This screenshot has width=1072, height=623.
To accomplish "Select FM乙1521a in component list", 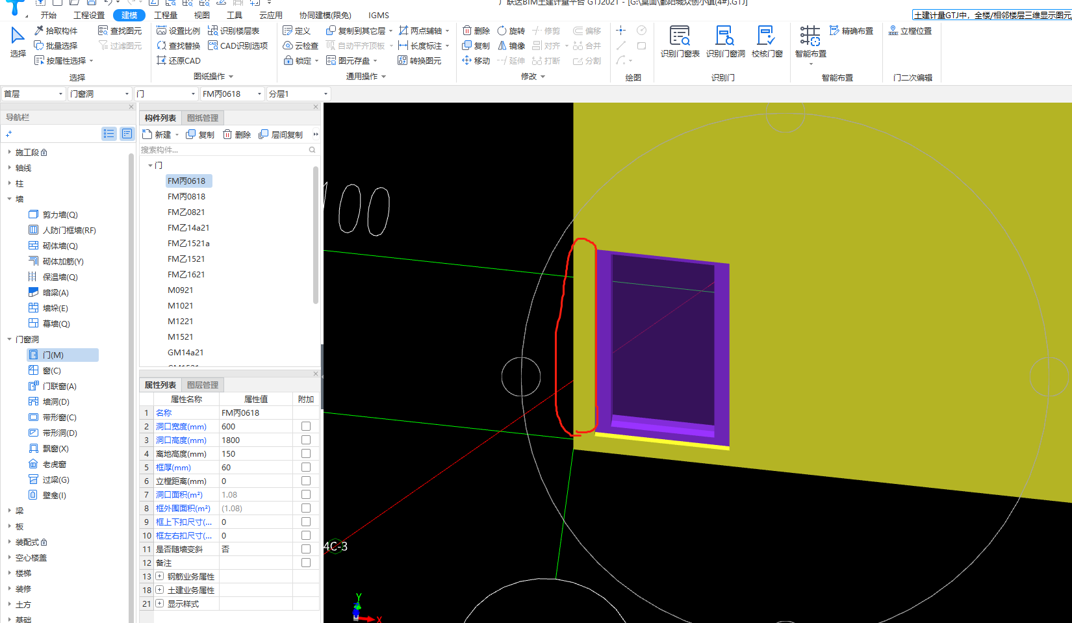I will (188, 243).
